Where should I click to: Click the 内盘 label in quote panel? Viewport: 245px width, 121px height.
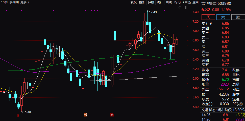pos(236,89)
